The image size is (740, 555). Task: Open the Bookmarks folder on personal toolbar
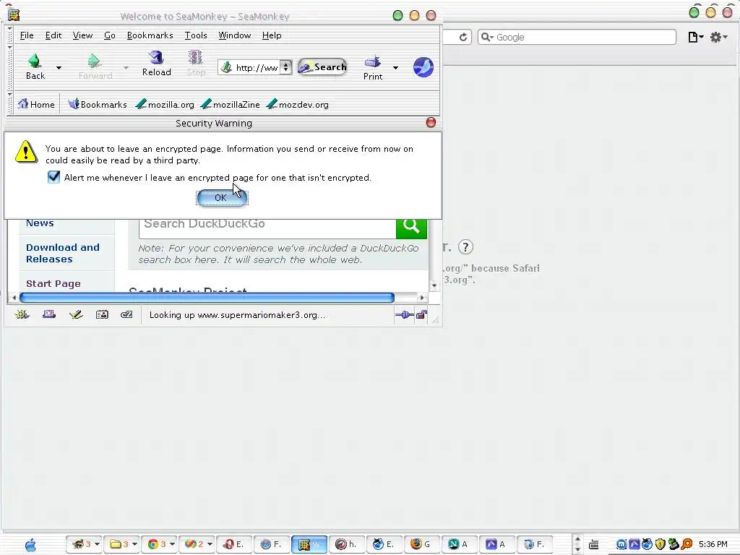pos(98,104)
